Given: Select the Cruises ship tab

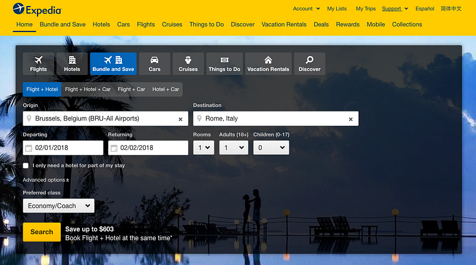Looking at the screenshot, I should click(188, 64).
